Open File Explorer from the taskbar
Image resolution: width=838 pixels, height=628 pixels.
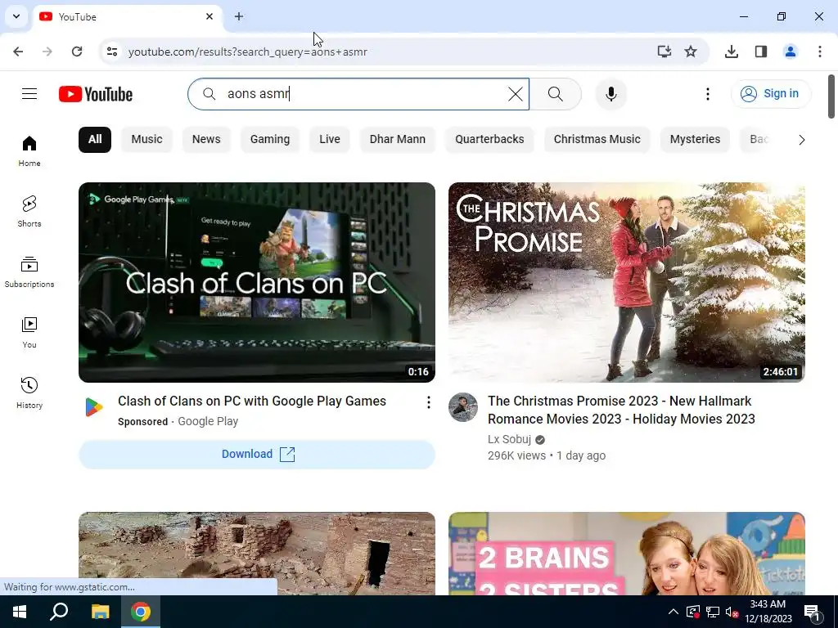100,612
